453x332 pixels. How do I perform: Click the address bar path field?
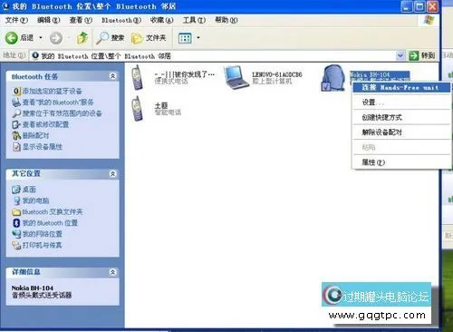(x=213, y=55)
